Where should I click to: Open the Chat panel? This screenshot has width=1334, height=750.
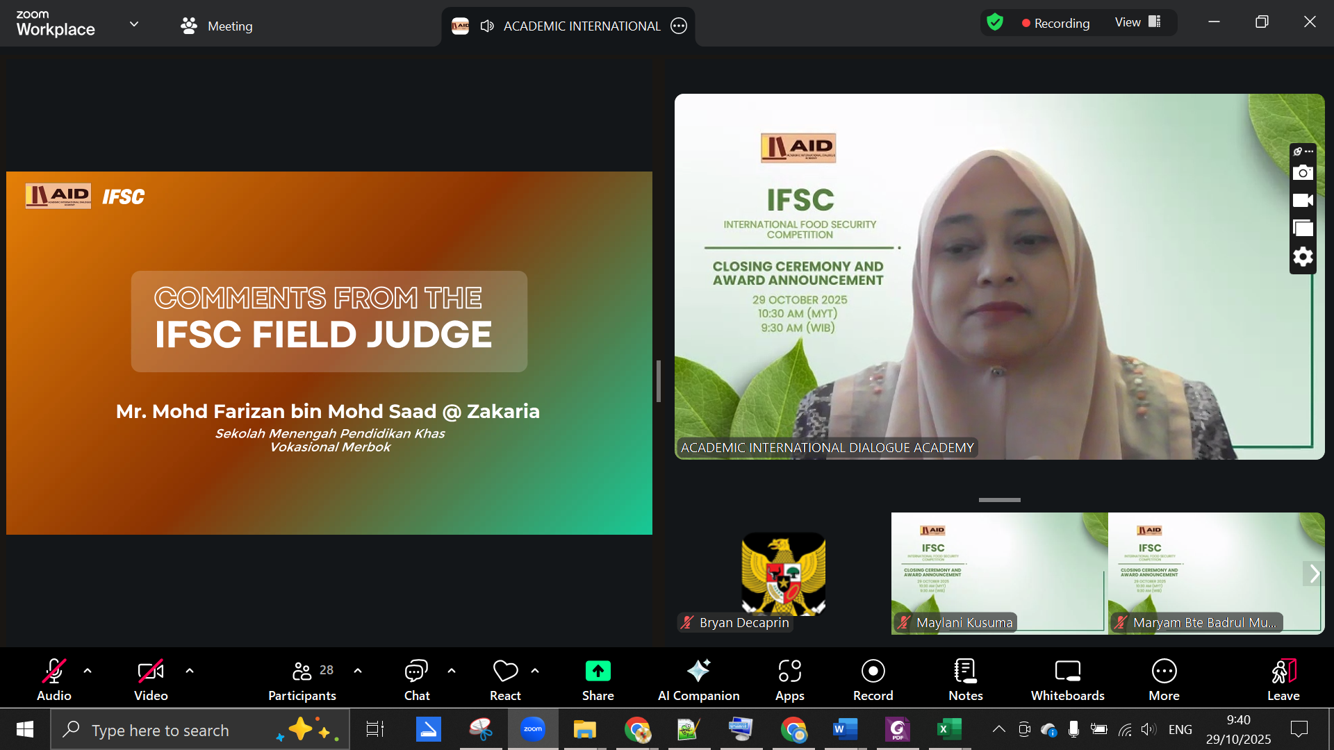tap(416, 679)
